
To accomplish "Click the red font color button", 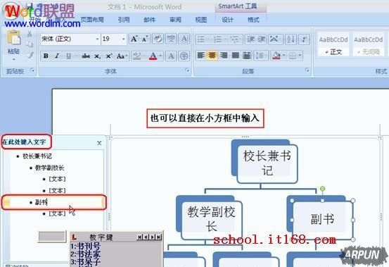I will coord(153,56).
